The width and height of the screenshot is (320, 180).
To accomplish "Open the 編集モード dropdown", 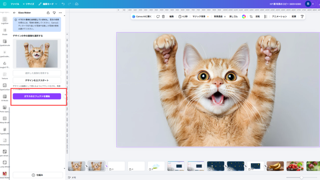I will [48, 4].
